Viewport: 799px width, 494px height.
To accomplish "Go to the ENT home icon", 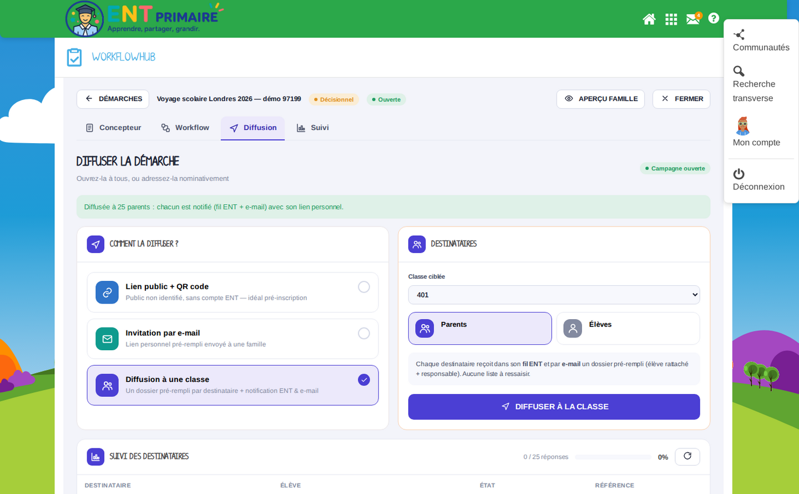I will (649, 19).
